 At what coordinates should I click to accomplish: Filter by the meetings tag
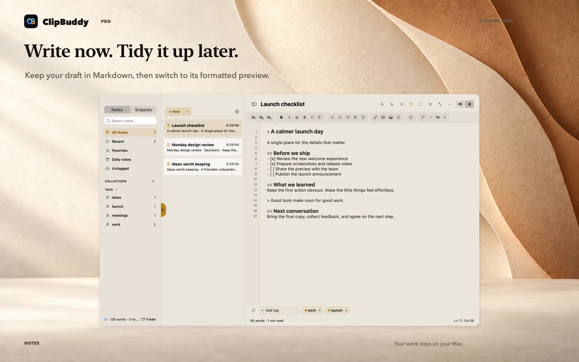click(130, 215)
